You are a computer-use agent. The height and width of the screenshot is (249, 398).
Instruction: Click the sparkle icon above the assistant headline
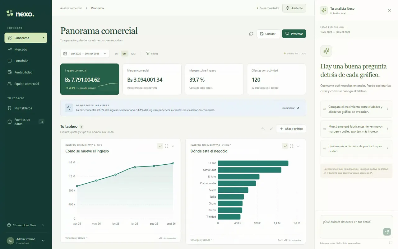pyautogui.click(x=326, y=51)
